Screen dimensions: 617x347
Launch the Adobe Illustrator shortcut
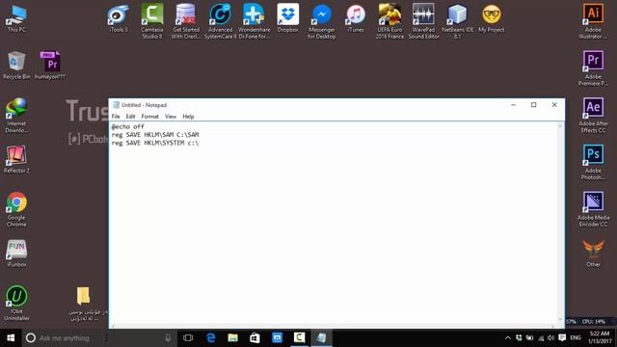593,21
